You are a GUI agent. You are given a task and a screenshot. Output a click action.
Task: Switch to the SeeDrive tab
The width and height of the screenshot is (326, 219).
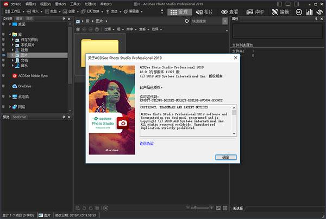[x=19, y=117]
